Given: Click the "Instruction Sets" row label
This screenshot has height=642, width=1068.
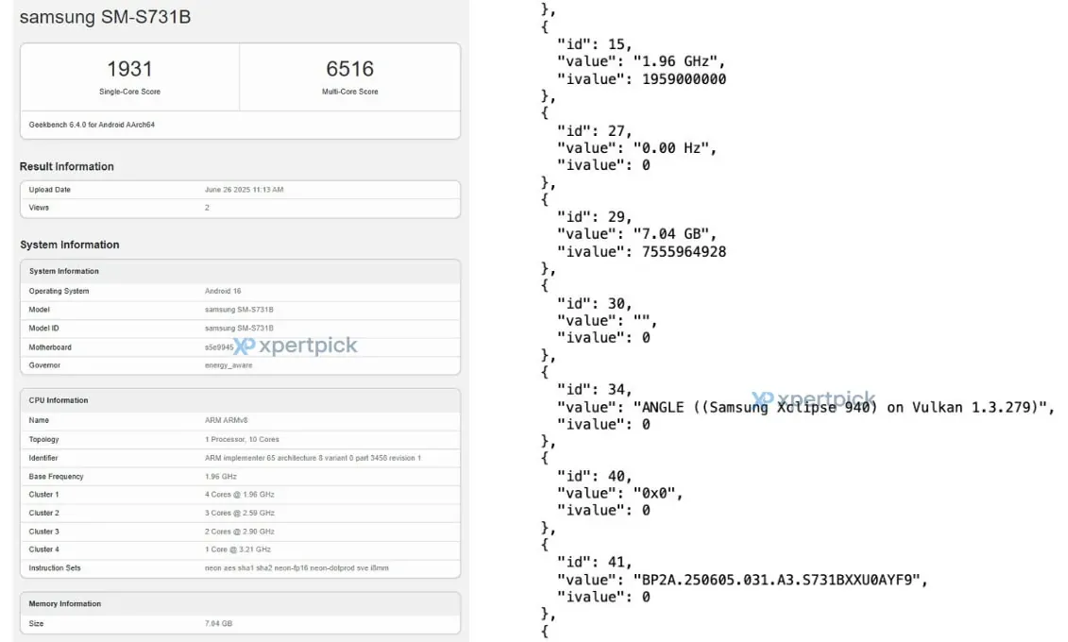Looking at the screenshot, I should coord(55,567).
